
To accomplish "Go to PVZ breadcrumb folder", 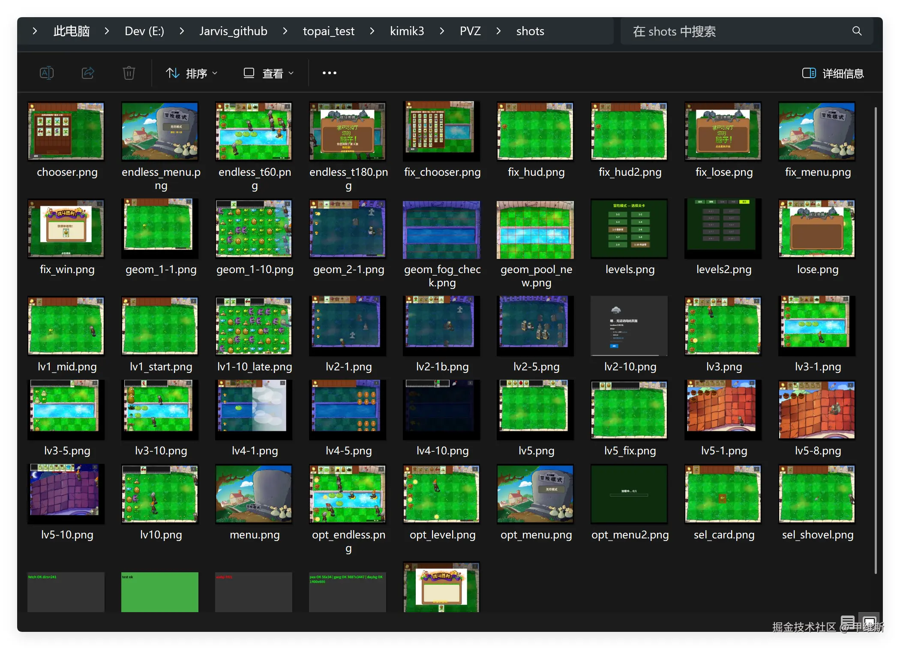I will (470, 31).
